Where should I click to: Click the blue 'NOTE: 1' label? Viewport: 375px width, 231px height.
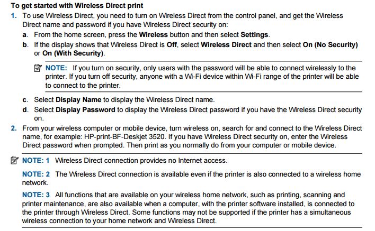(x=35, y=160)
